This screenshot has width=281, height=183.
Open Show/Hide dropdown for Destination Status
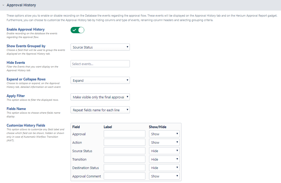coord(164,168)
